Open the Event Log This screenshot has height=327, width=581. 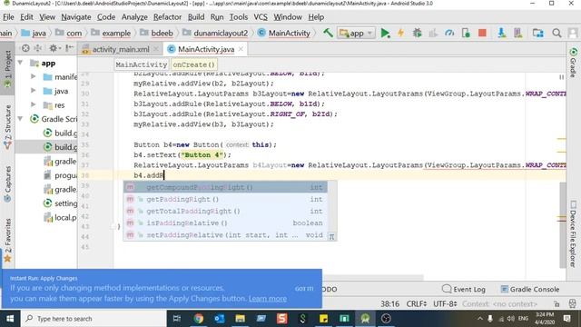point(464,289)
